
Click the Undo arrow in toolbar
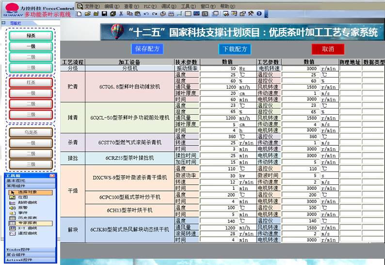point(146,14)
